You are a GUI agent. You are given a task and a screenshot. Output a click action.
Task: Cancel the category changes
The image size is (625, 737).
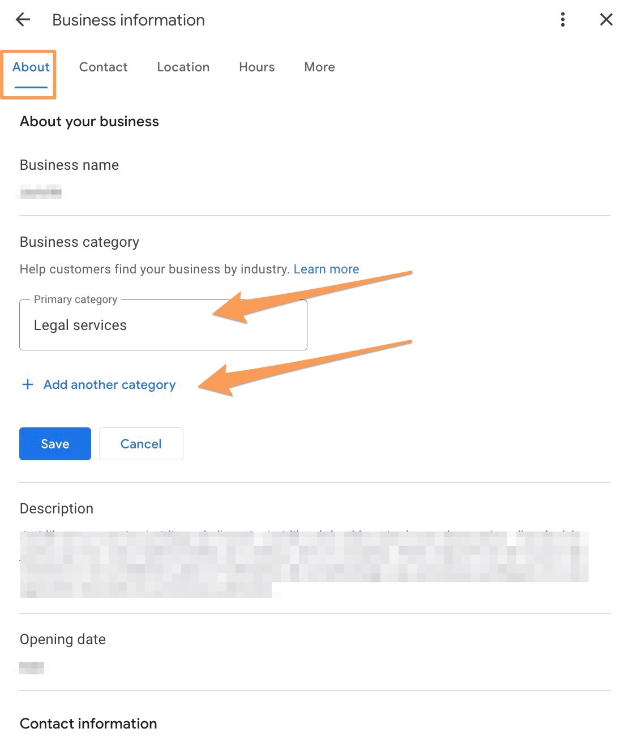pyautogui.click(x=141, y=444)
